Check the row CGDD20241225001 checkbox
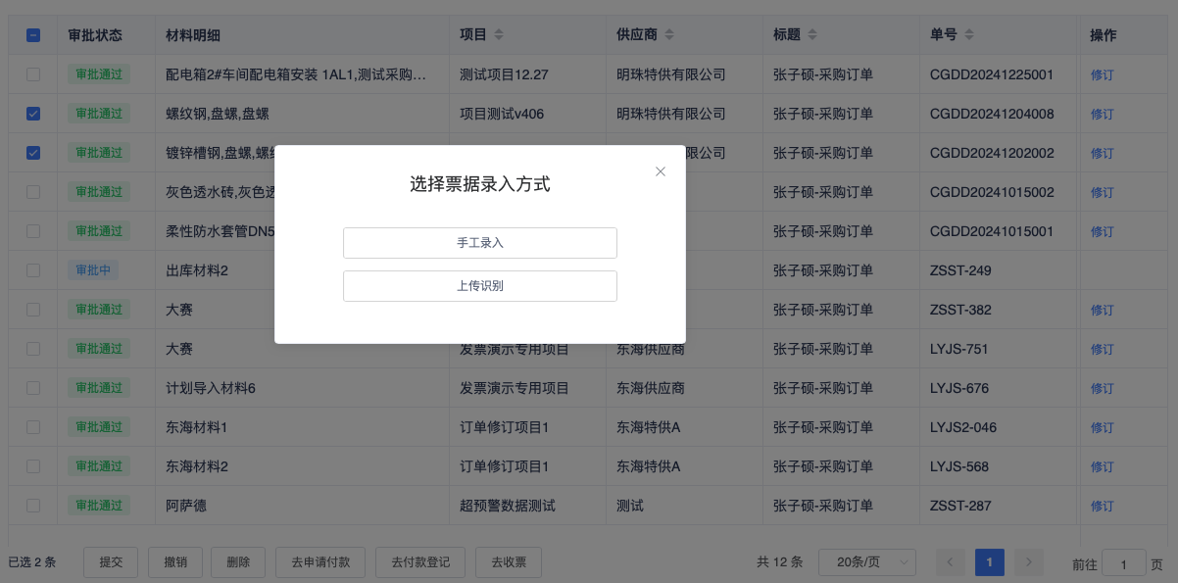Viewport: 1178px width, 583px height. pyautogui.click(x=33, y=74)
